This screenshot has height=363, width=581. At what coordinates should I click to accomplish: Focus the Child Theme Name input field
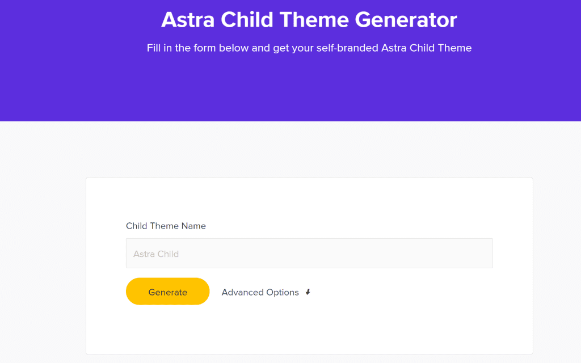309,254
